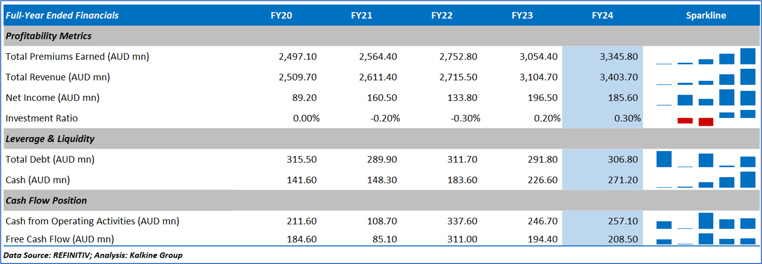
Task: Click the Net Income sparkline chart
Action: click(x=706, y=98)
